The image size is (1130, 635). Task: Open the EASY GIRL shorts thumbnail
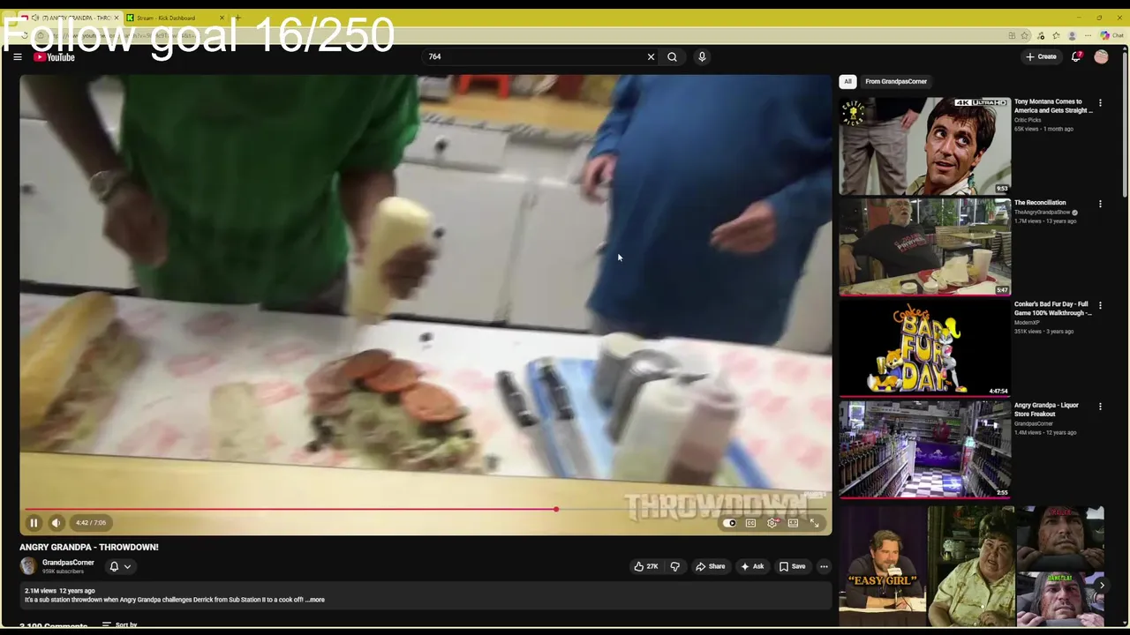(883, 564)
